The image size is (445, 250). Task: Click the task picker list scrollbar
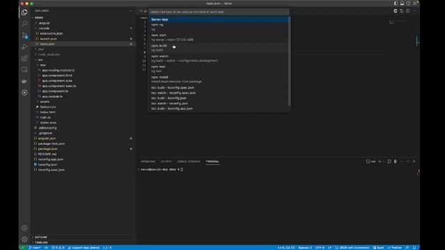[289, 61]
